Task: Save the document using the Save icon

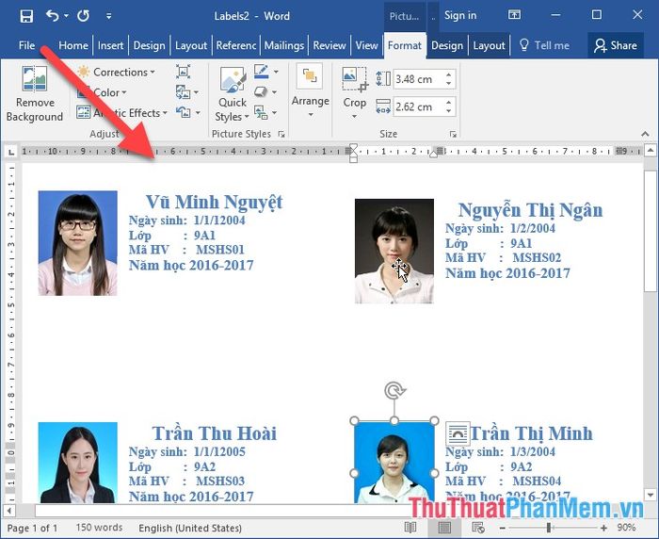Action: (25, 16)
